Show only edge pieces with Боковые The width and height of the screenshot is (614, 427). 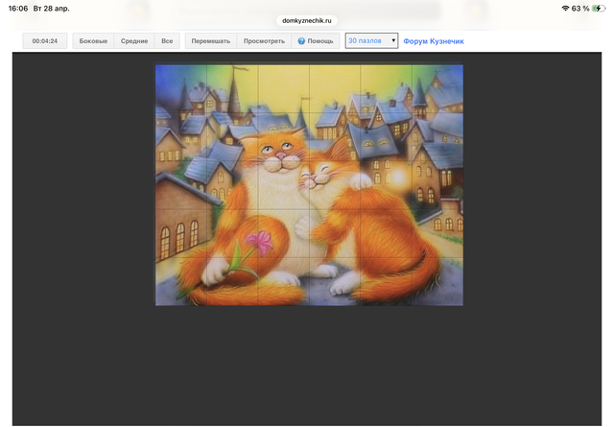click(93, 41)
